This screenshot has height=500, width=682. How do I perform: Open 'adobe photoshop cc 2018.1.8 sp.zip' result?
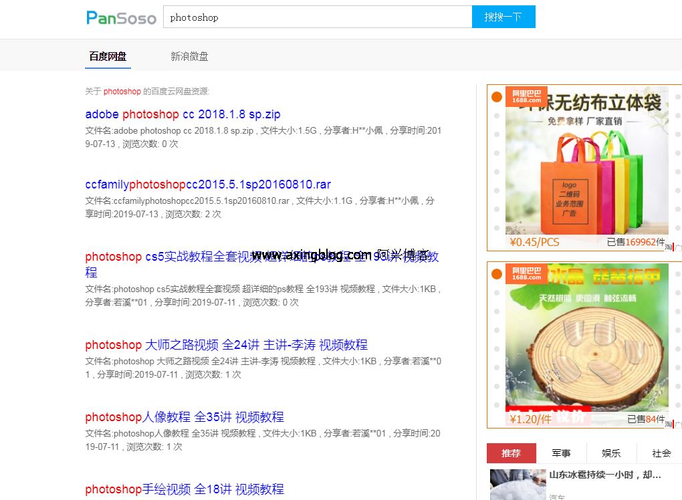click(183, 114)
